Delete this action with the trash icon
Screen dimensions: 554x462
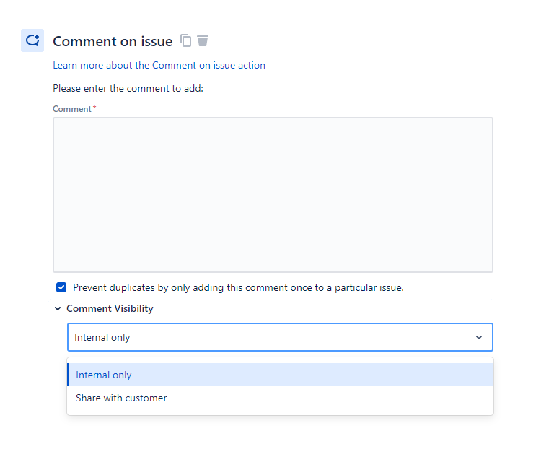[203, 40]
